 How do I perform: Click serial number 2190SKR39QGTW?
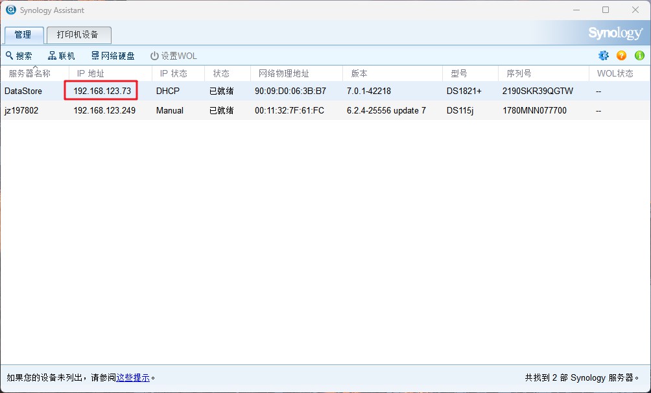tap(538, 91)
